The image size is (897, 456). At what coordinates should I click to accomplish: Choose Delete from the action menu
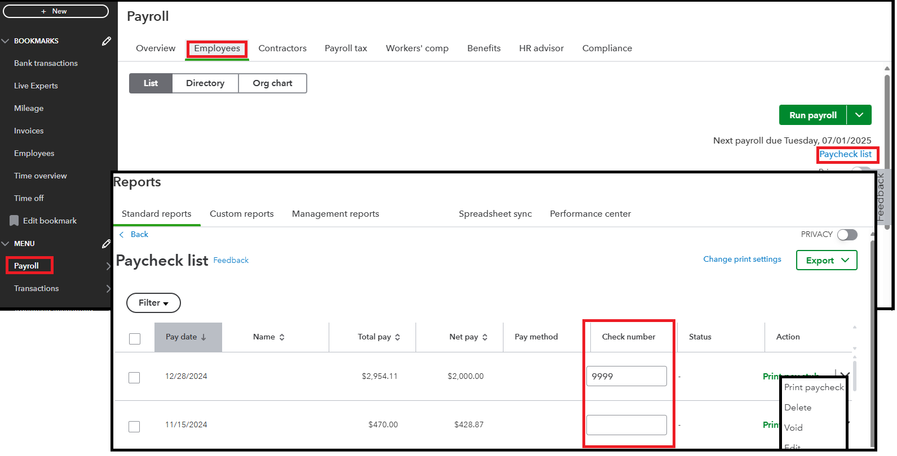(x=798, y=408)
